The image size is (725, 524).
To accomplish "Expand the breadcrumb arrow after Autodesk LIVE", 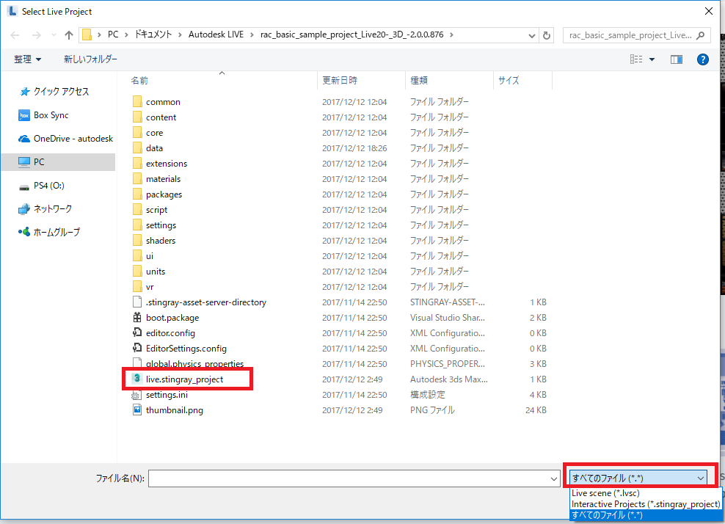I will tap(252, 34).
